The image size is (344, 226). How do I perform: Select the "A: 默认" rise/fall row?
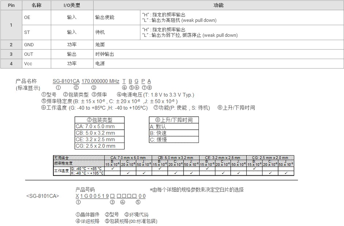[174, 126]
